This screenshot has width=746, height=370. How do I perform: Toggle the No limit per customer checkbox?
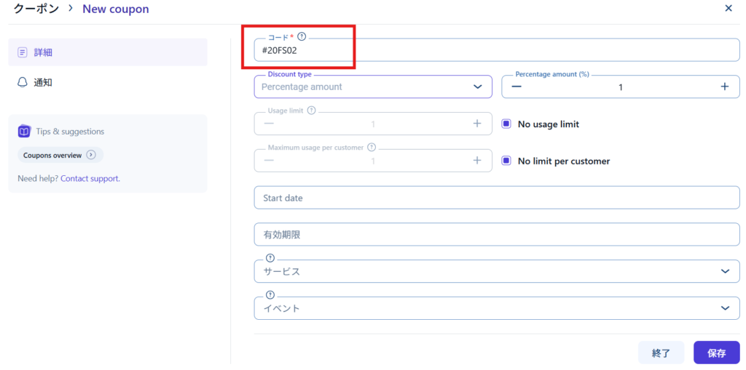click(507, 161)
